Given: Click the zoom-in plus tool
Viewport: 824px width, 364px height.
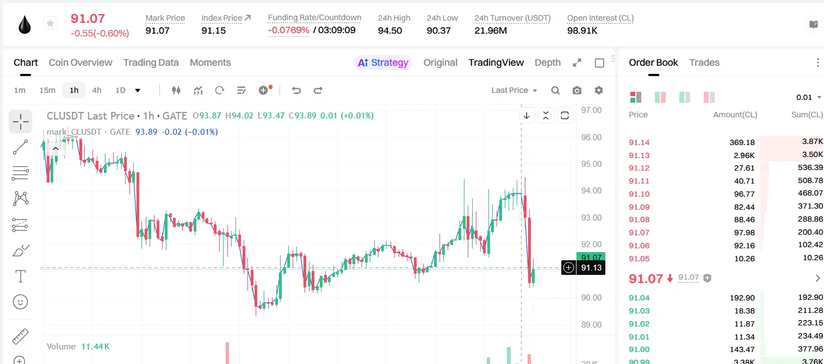Looking at the screenshot, I should 20,360.
